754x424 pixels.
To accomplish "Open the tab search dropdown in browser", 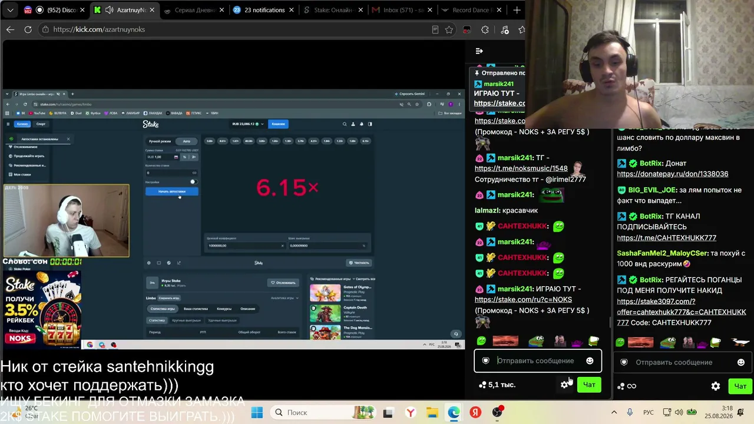I will 10,10.
